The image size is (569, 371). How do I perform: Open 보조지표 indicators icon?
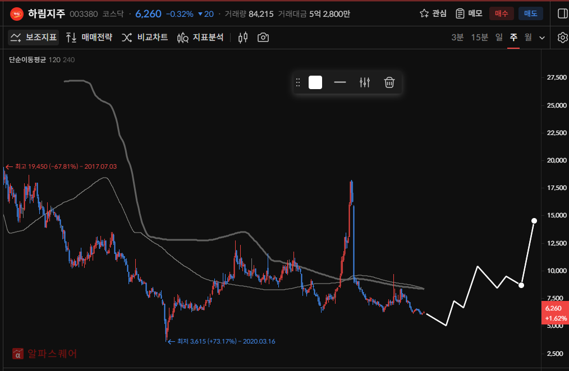(16, 38)
